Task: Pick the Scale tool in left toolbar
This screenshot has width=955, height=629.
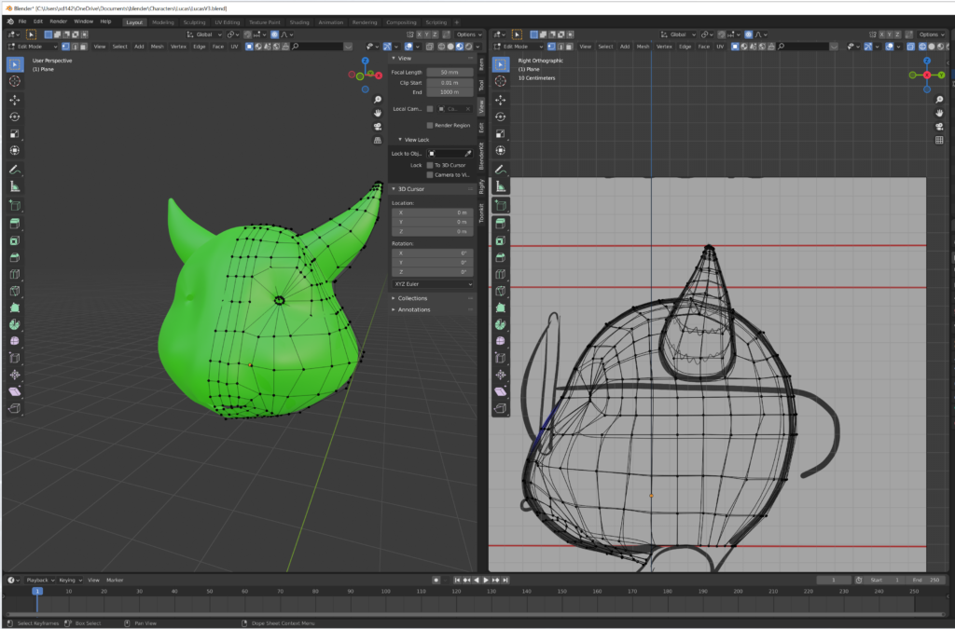Action: pos(15,133)
